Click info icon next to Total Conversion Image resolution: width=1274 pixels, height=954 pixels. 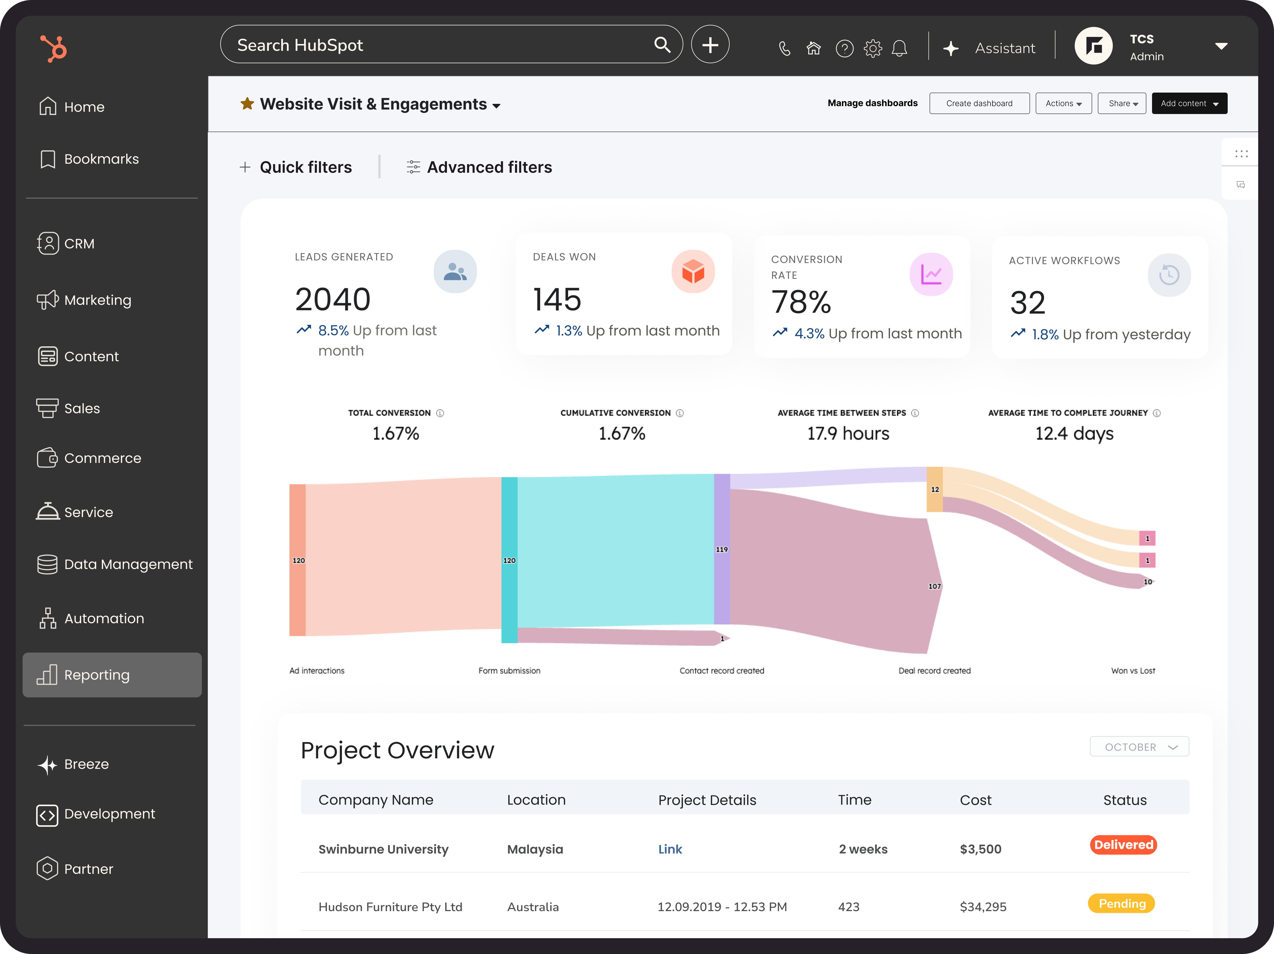[x=440, y=413]
